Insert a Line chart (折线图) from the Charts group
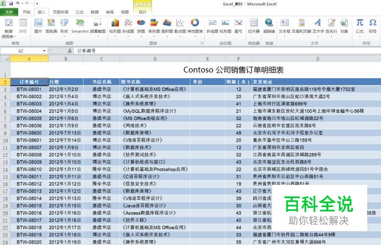381x245 pixels. click(x=128, y=27)
